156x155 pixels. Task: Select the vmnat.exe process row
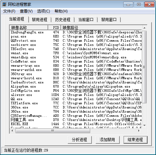click(x=76, y=53)
